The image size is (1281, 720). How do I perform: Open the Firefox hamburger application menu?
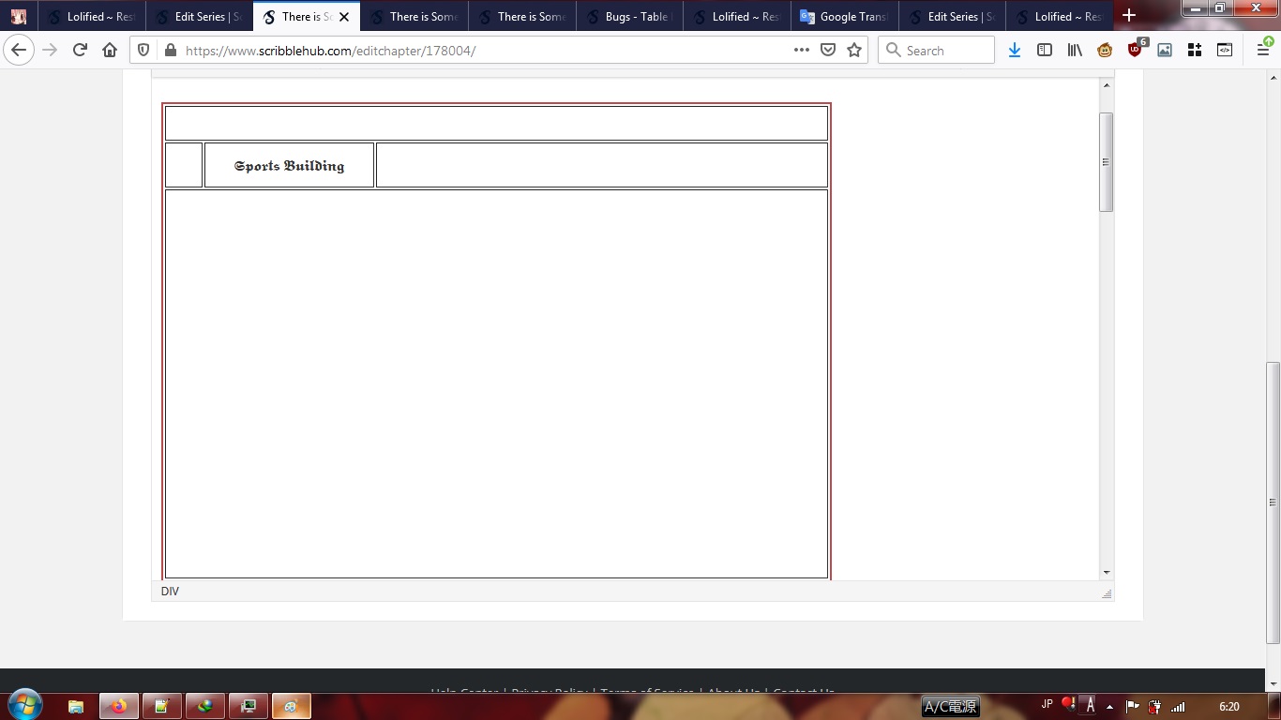tap(1262, 51)
